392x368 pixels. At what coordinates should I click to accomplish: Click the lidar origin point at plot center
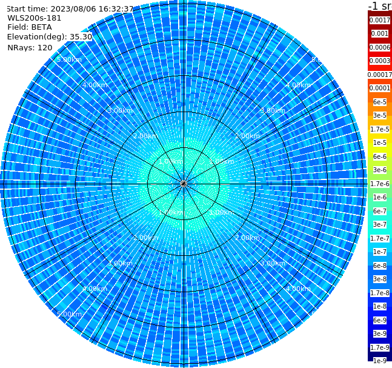(184, 184)
